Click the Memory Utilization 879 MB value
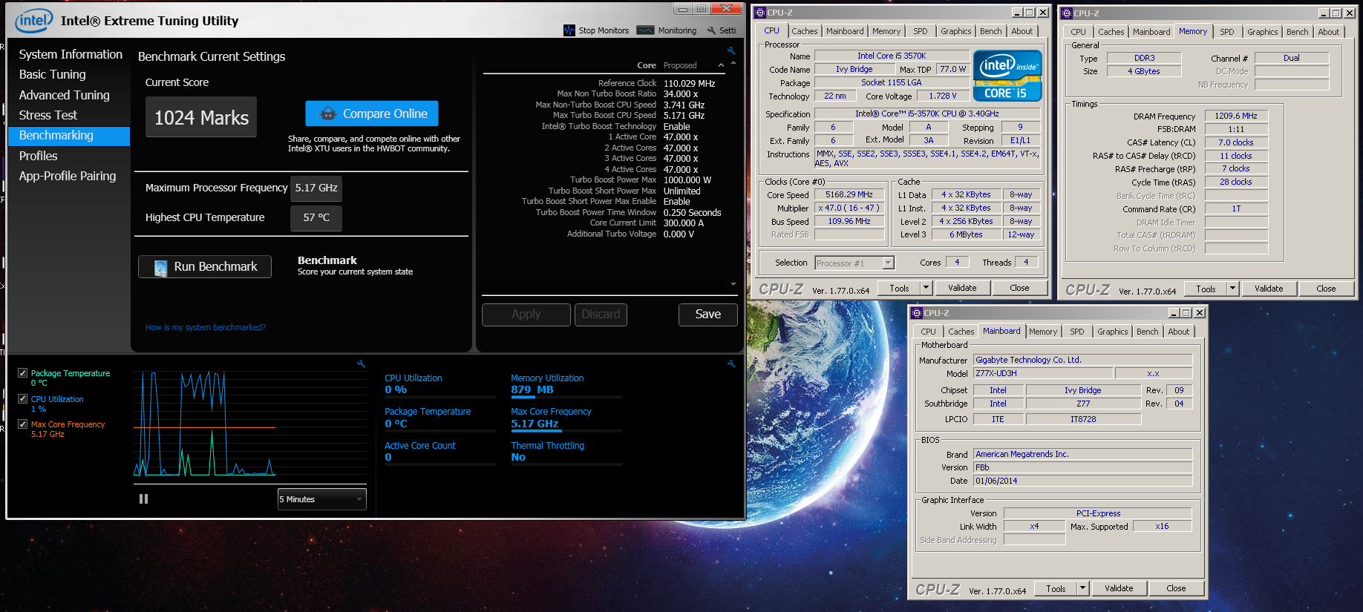 [x=532, y=389]
